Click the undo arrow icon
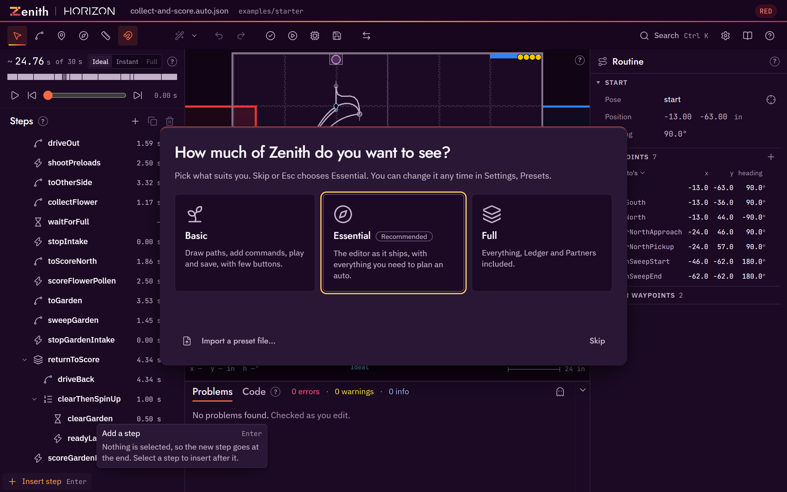 coord(219,35)
